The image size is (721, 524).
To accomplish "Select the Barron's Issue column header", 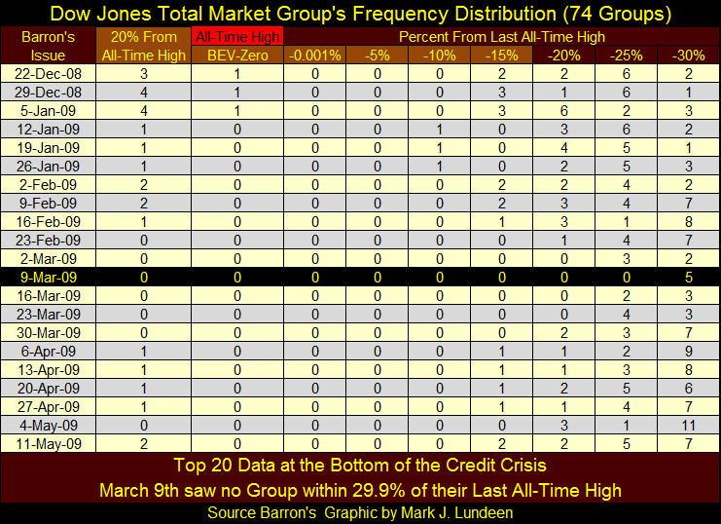I will [x=50, y=46].
